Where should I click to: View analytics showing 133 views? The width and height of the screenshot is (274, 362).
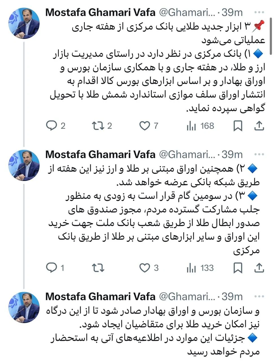pyautogui.click(x=191, y=268)
